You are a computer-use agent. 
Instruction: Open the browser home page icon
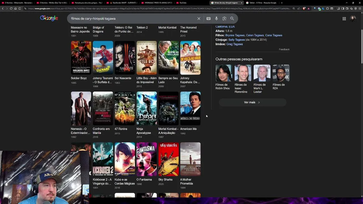click(x=15, y=8)
